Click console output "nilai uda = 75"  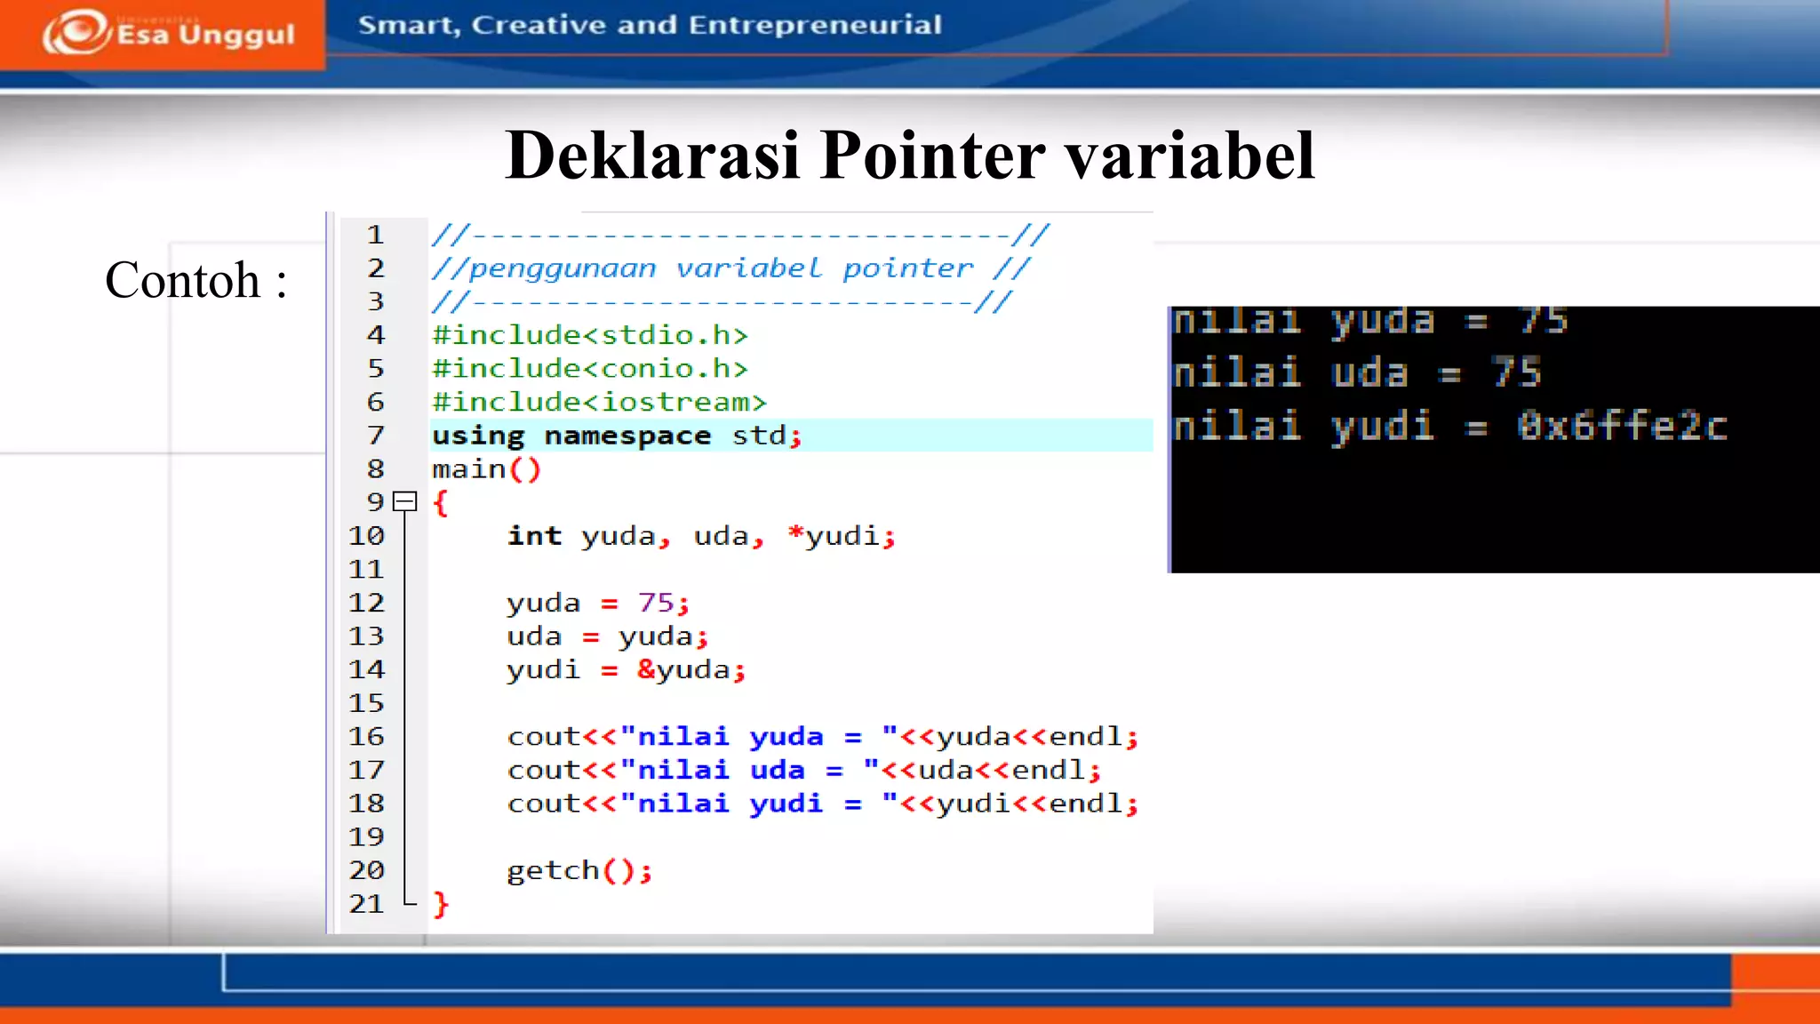click(1357, 372)
